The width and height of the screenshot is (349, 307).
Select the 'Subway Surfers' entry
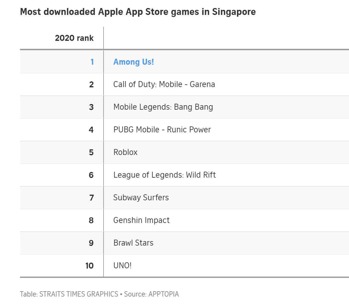coord(141,198)
